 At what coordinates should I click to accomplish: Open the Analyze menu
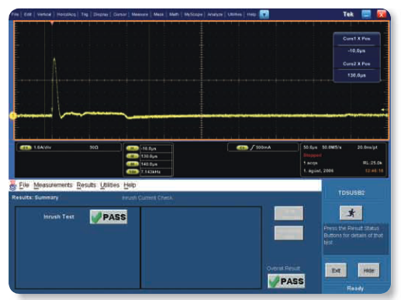click(x=215, y=15)
